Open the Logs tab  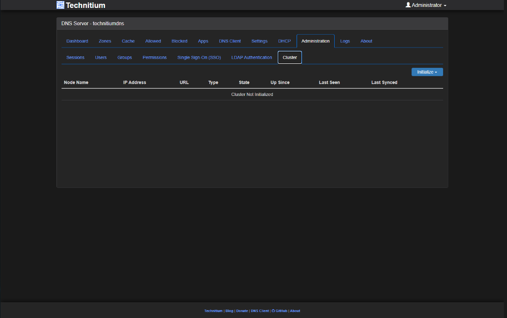click(345, 41)
